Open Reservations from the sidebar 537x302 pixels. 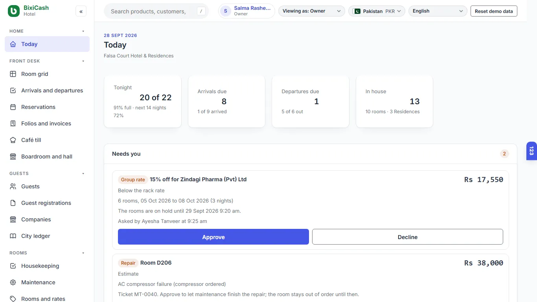pyautogui.click(x=47, y=107)
